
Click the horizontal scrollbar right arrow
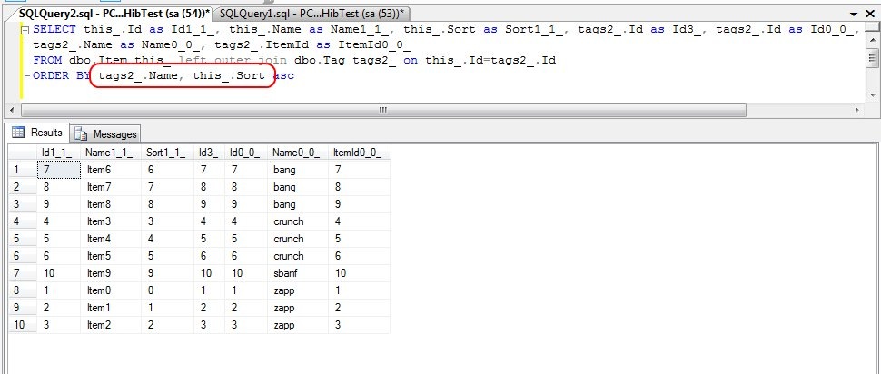(x=857, y=110)
